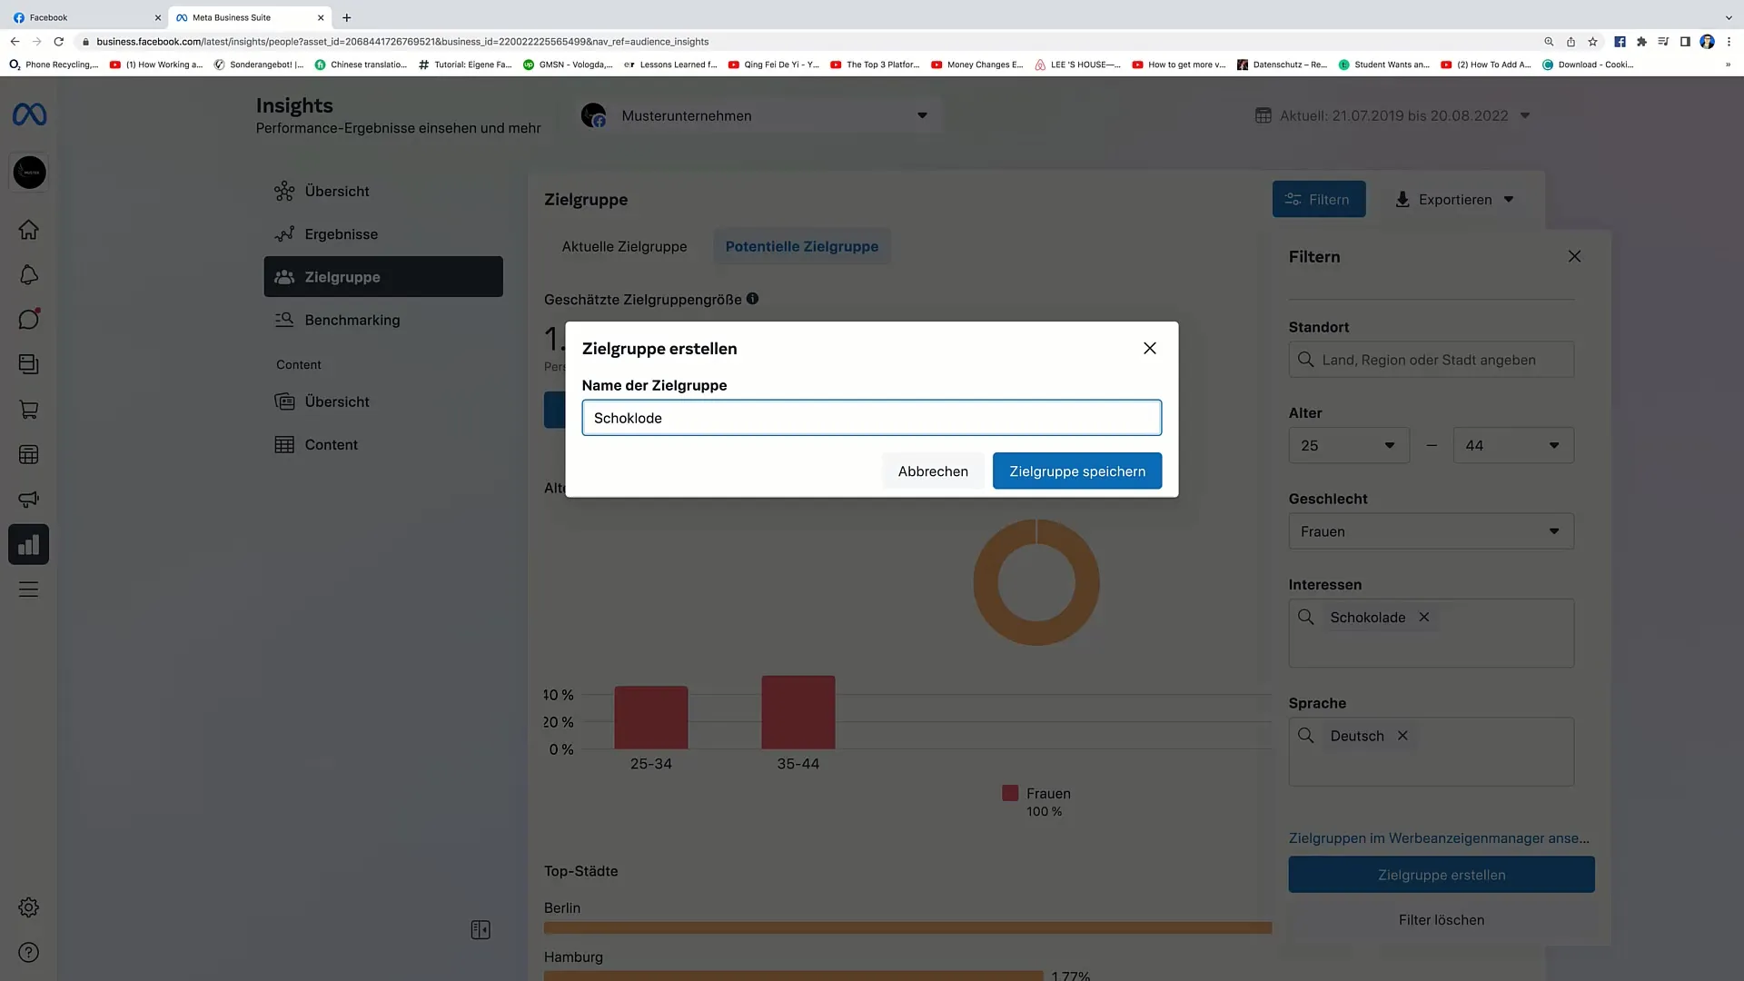Click the Benchmarking navigation icon
Image resolution: width=1744 pixels, height=981 pixels.
click(284, 319)
